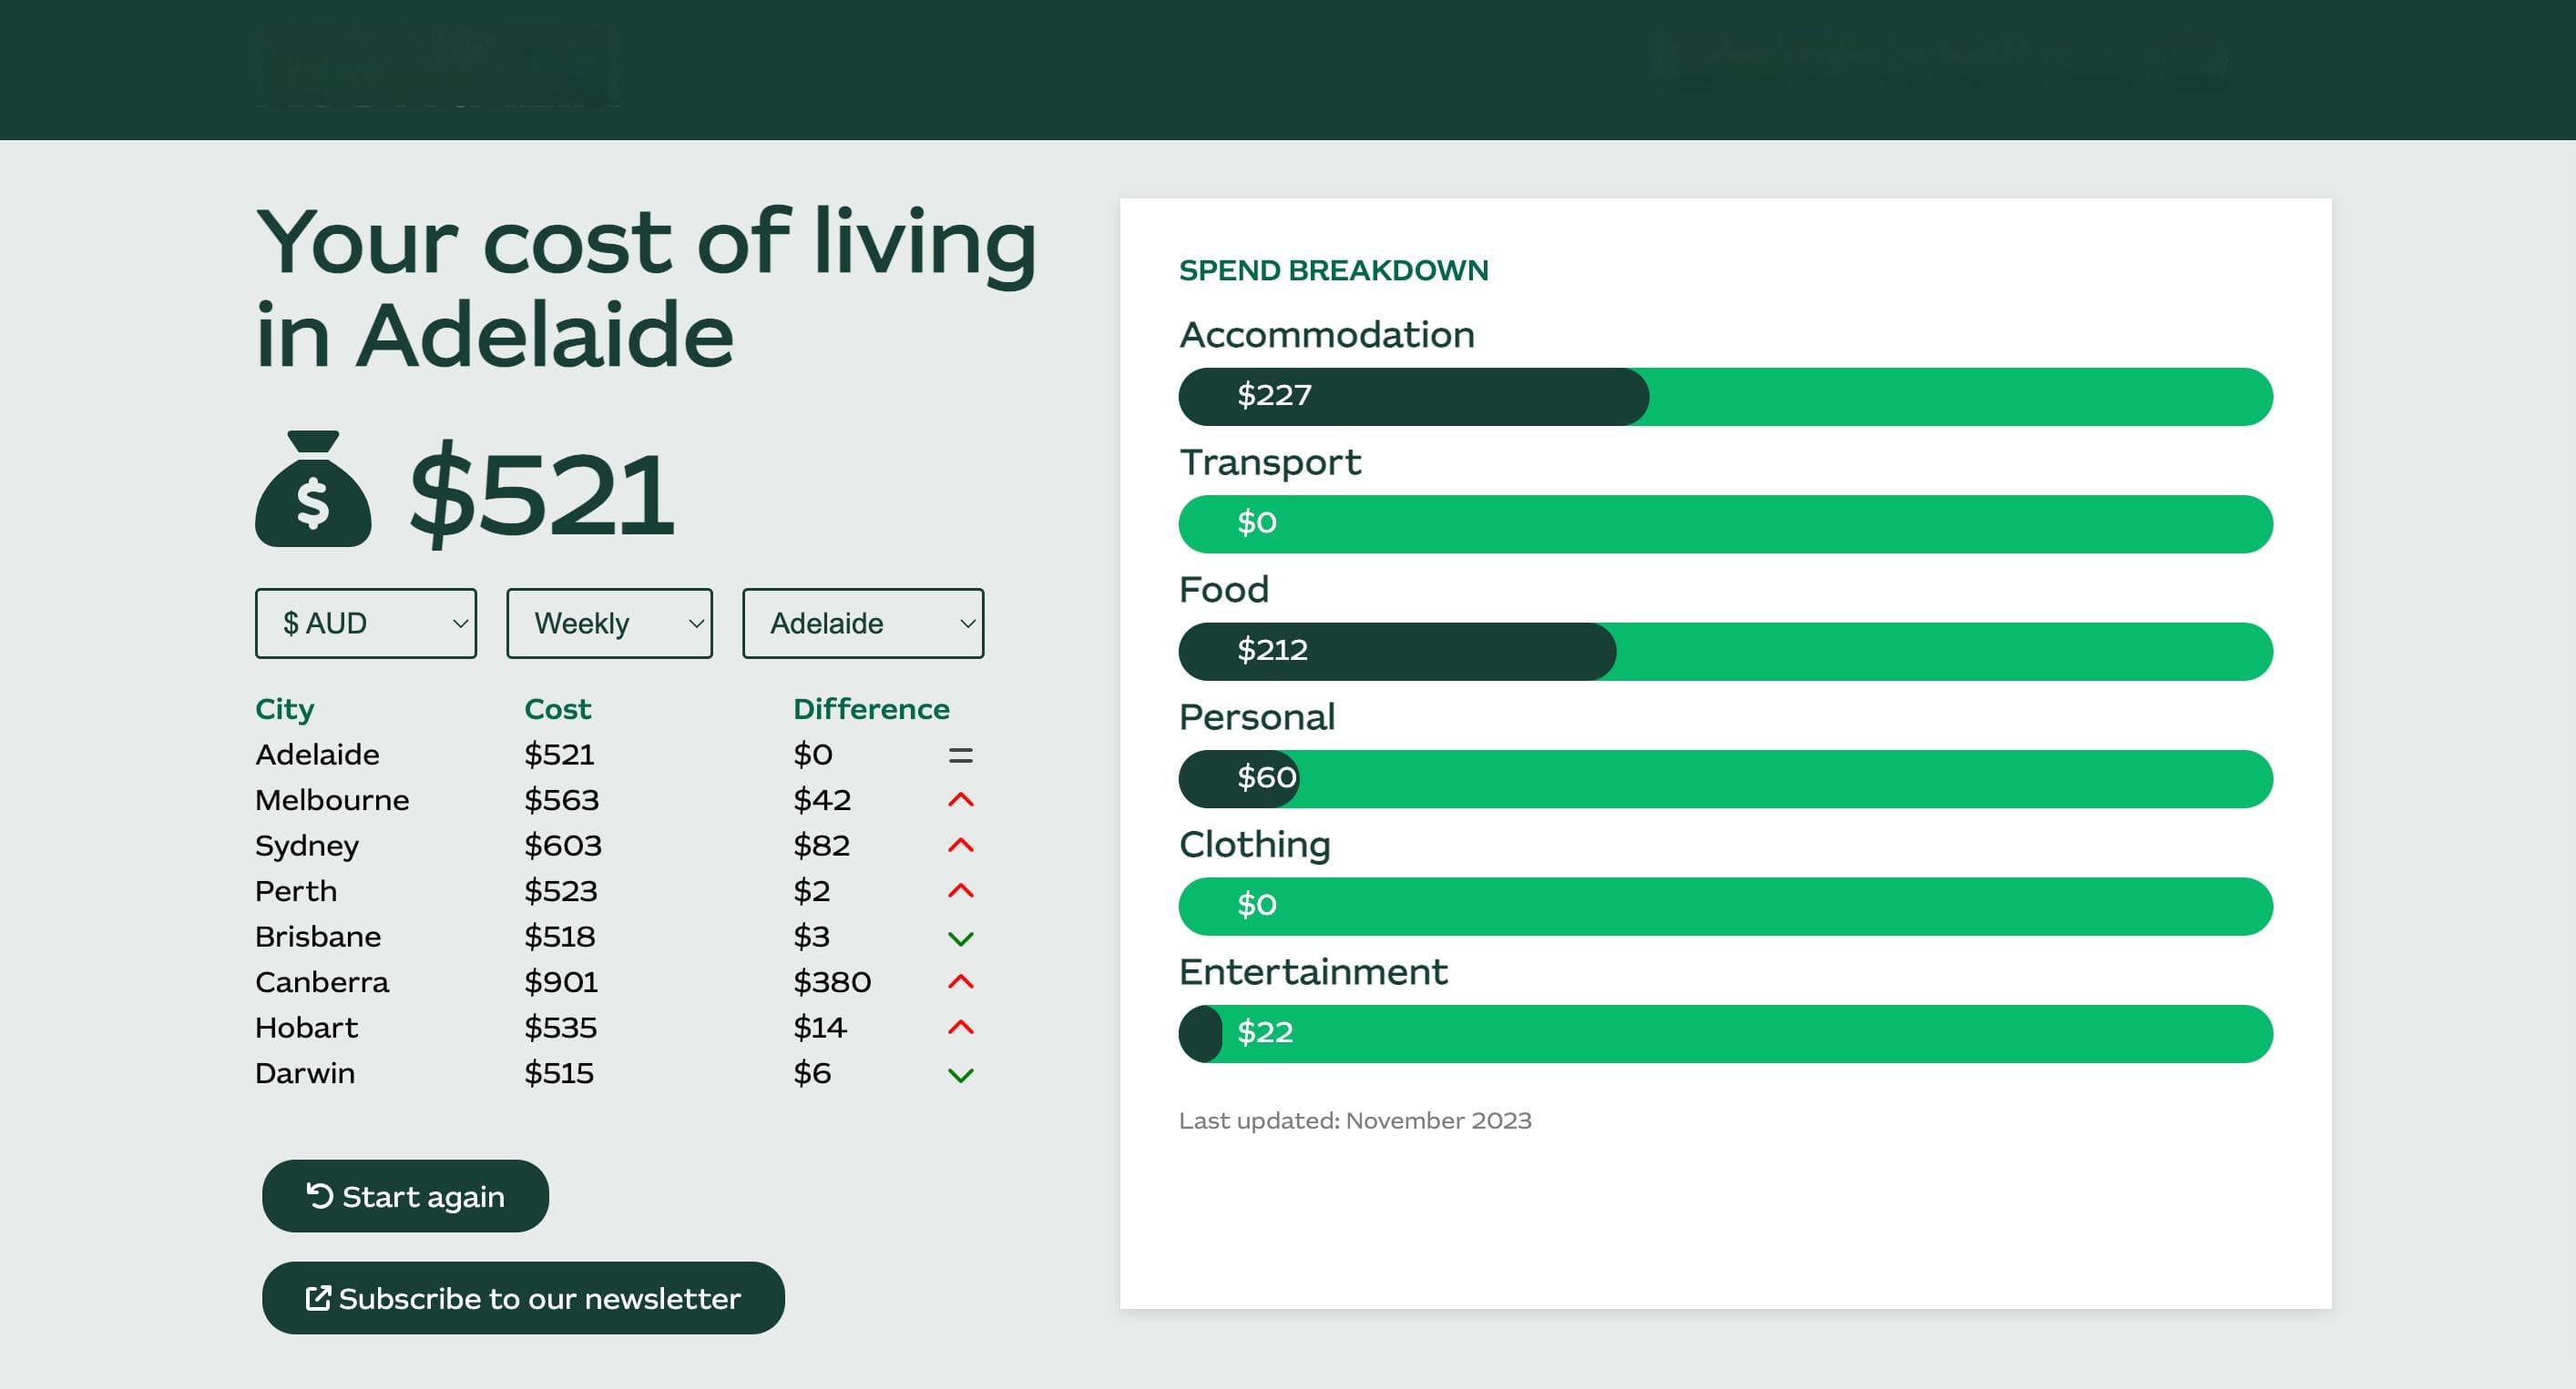Click the Perth city name
Screen dimensions: 2576x1389
click(296, 891)
